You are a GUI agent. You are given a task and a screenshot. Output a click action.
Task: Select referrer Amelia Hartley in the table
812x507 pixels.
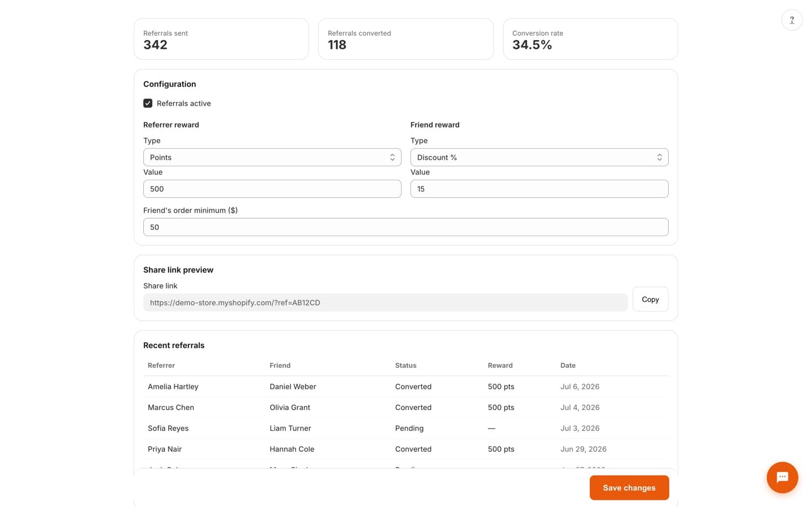click(x=173, y=386)
